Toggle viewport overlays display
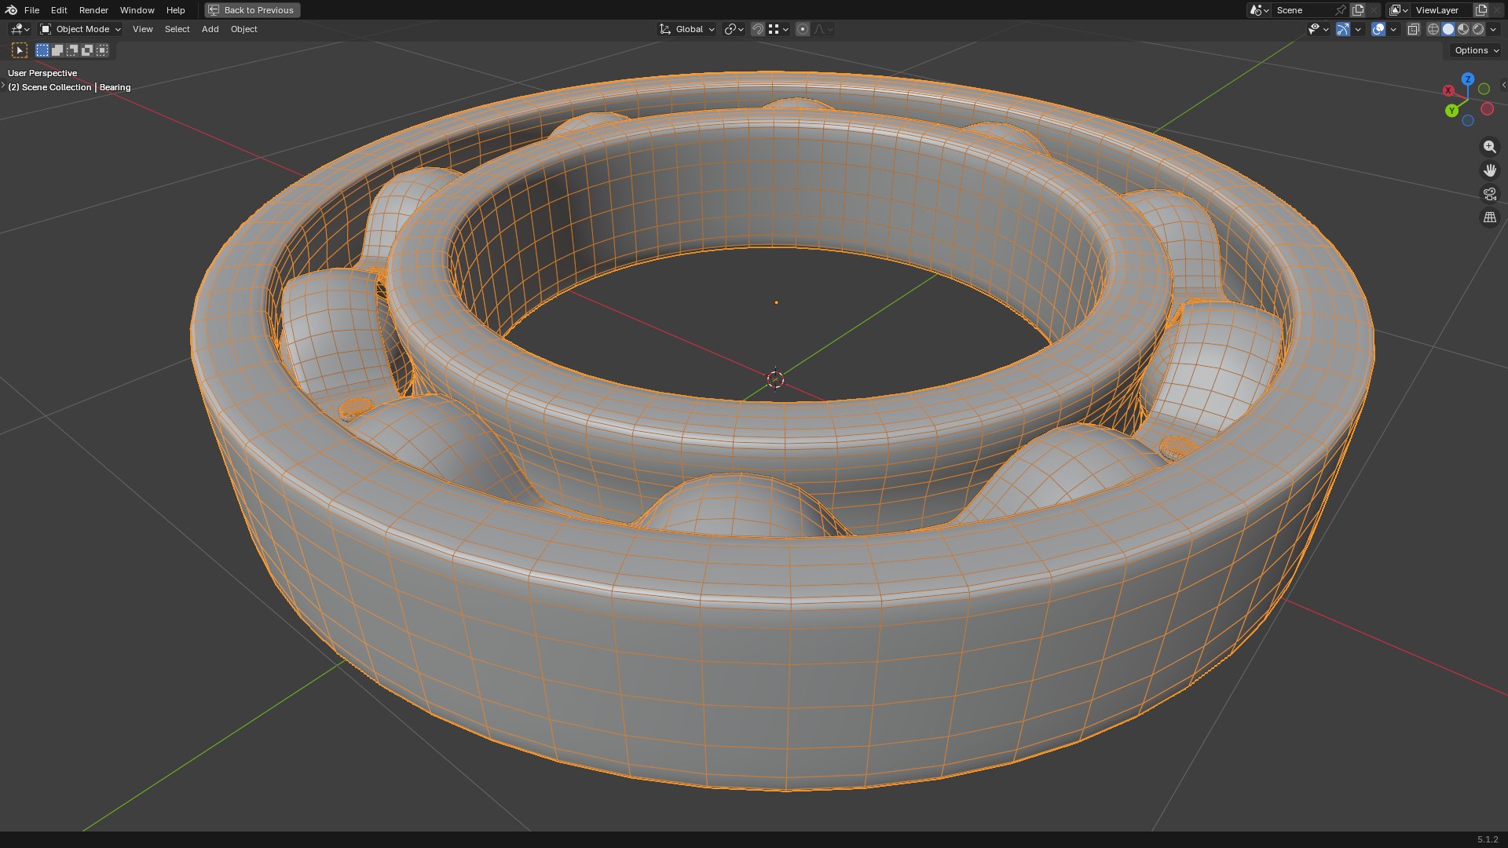 pyautogui.click(x=1378, y=29)
